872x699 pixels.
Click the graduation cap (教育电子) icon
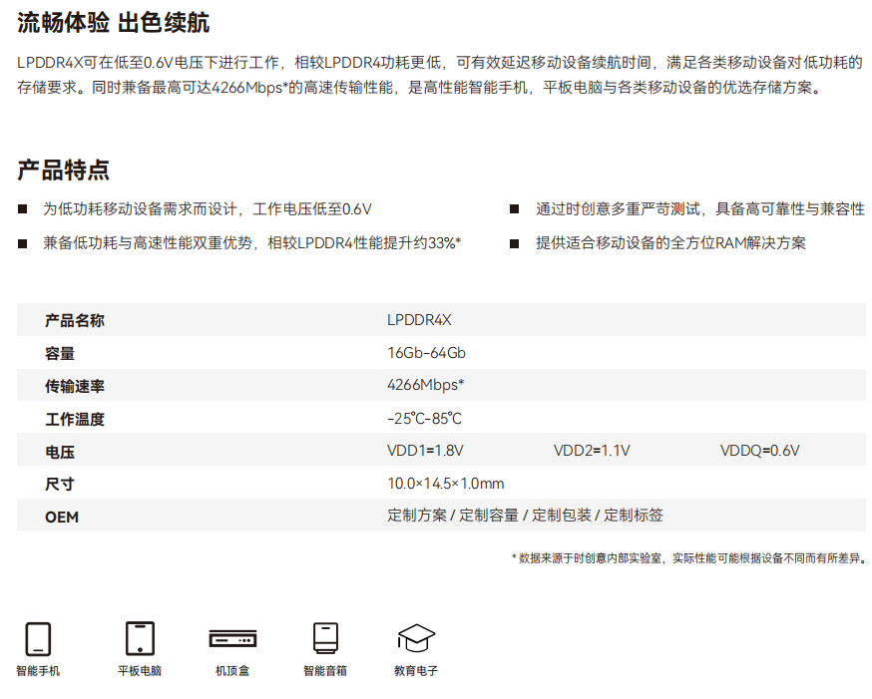point(416,638)
